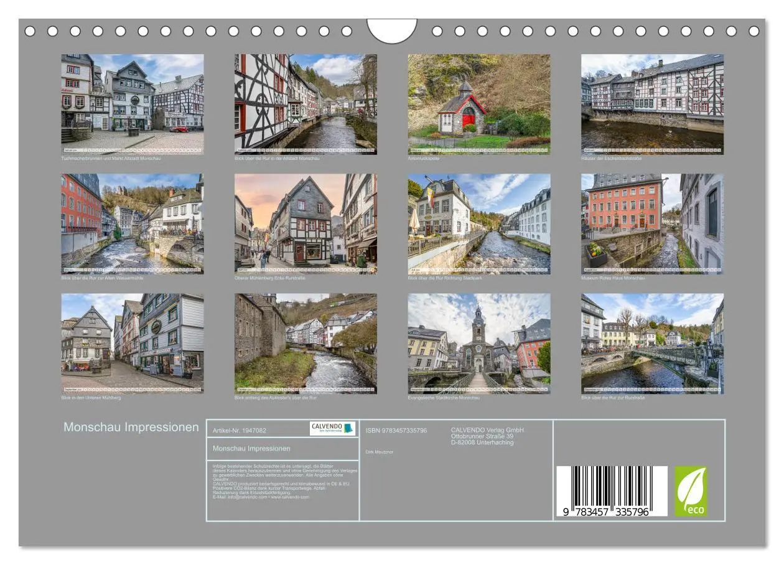Image resolution: width=784 pixels, height=565 pixels.
Task: Click the barcode number '9 783457 335796'
Action: tap(607, 512)
